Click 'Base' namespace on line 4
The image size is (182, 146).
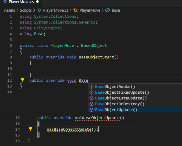click(x=39, y=34)
